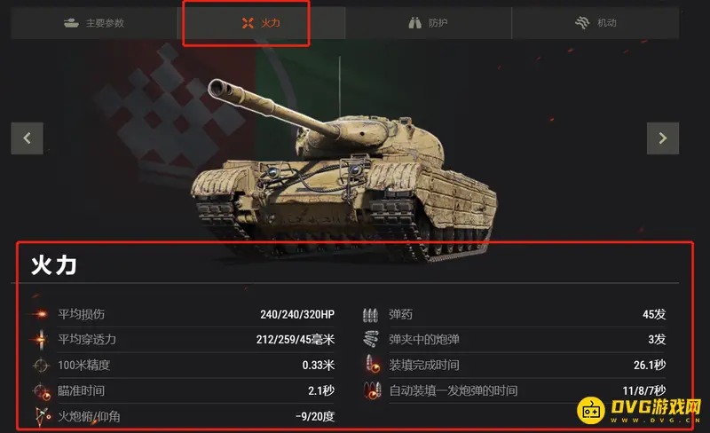Click the 平均损伤 average damage icon
Viewport: 710px width, 433px height.
[x=41, y=313]
